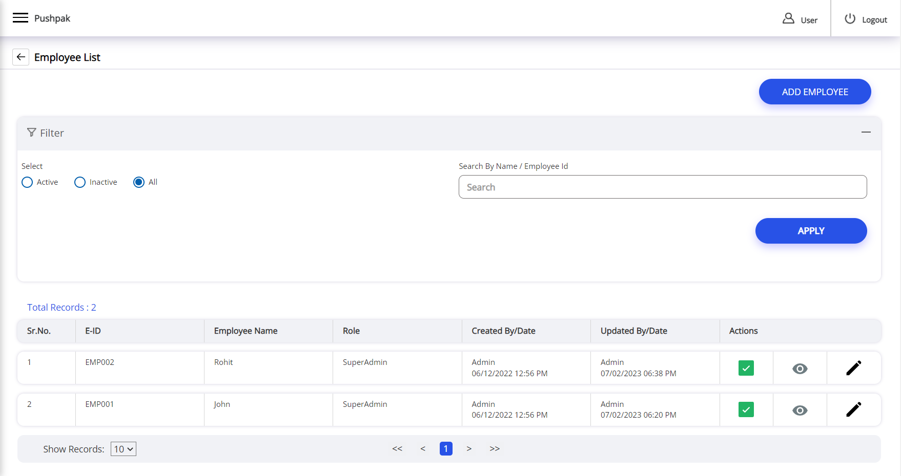Click the User profile icon
901x476 pixels.
click(788, 19)
